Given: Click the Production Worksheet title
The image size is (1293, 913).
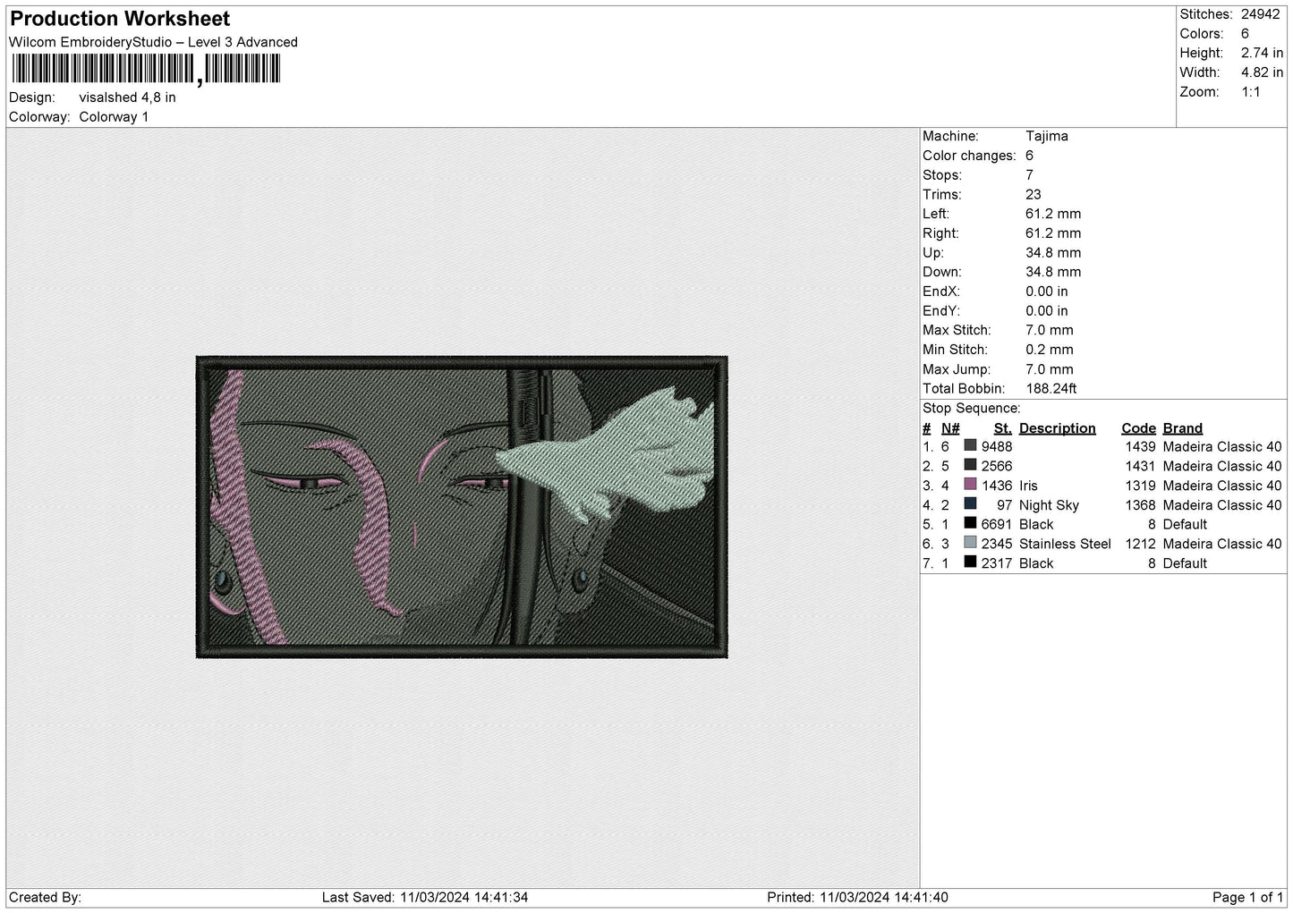Looking at the screenshot, I should [x=120, y=19].
